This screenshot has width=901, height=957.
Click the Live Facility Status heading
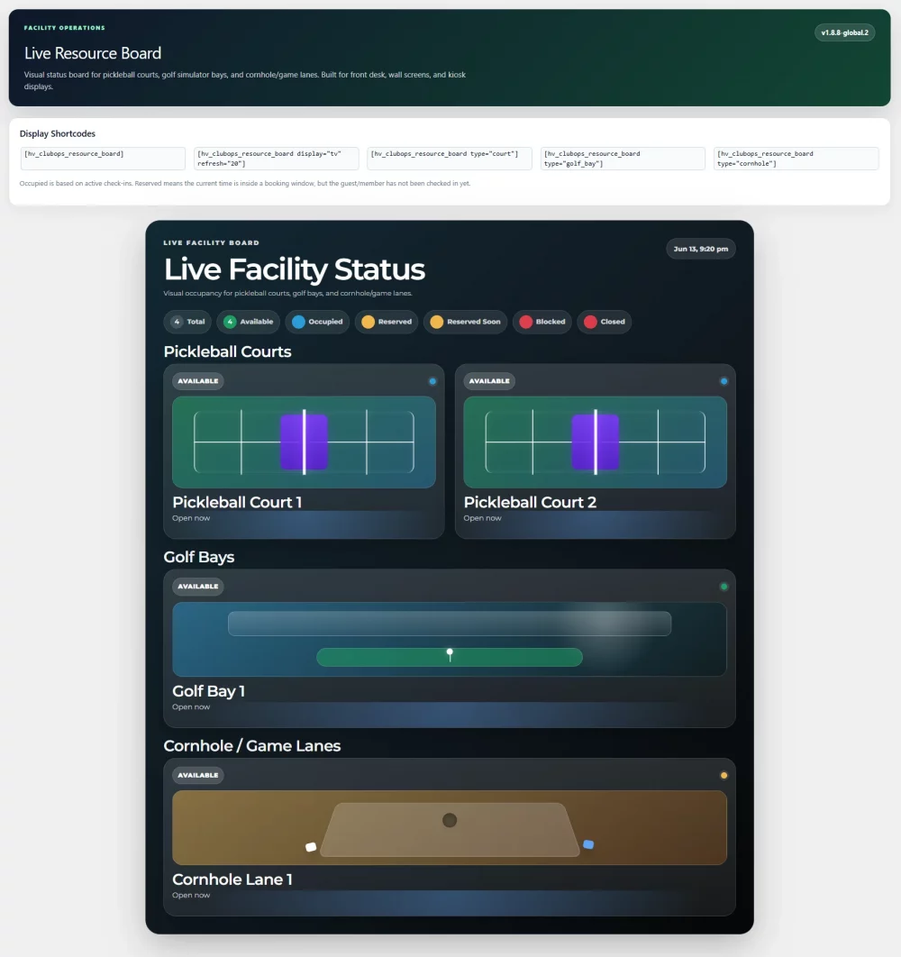[295, 269]
